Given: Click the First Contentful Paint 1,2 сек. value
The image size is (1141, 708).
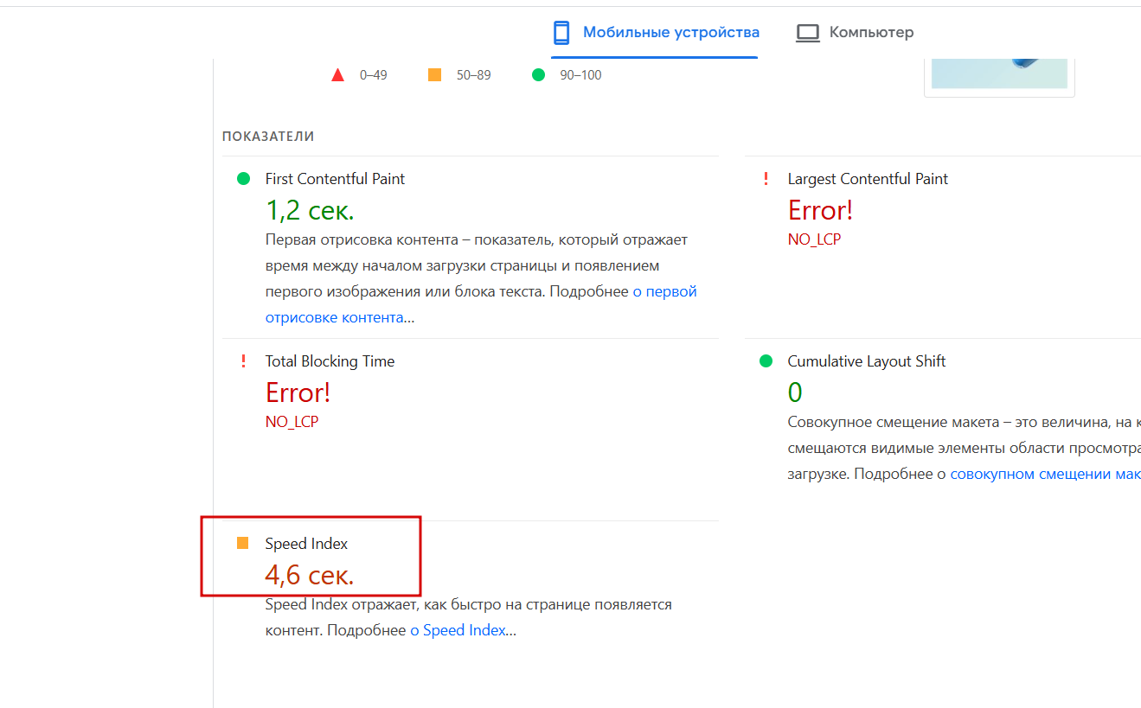Looking at the screenshot, I should point(309,210).
